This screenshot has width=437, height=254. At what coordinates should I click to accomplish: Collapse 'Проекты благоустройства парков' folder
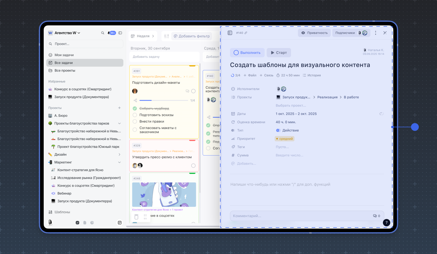click(119, 123)
